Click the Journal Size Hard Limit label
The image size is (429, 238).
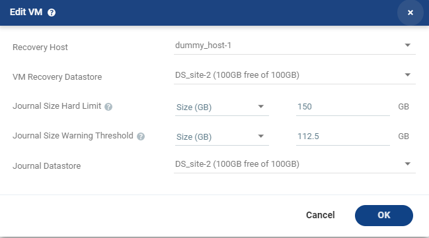(57, 106)
